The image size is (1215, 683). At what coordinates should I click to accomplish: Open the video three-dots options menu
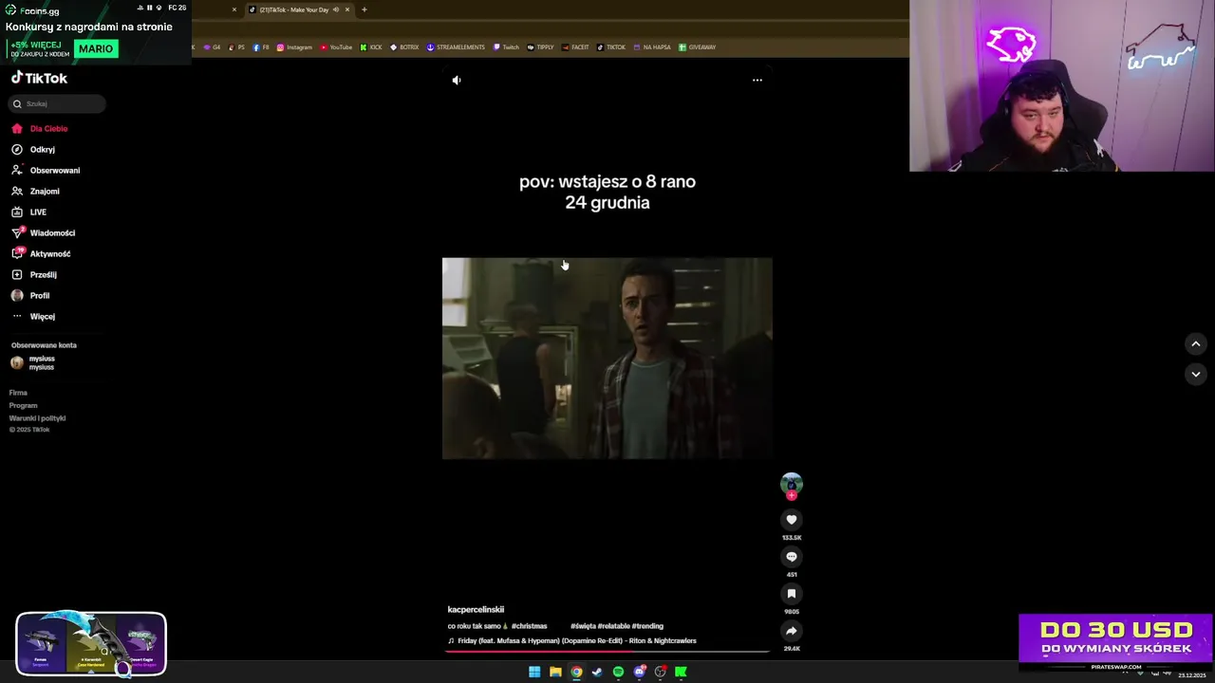click(x=757, y=80)
